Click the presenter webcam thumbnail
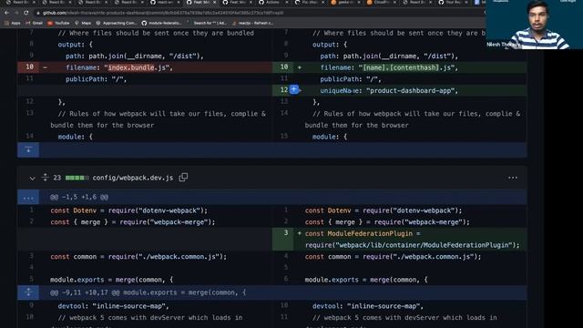This screenshot has width=583, height=328. coord(534,25)
